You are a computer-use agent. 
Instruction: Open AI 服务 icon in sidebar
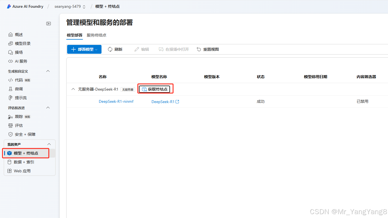[11, 61]
